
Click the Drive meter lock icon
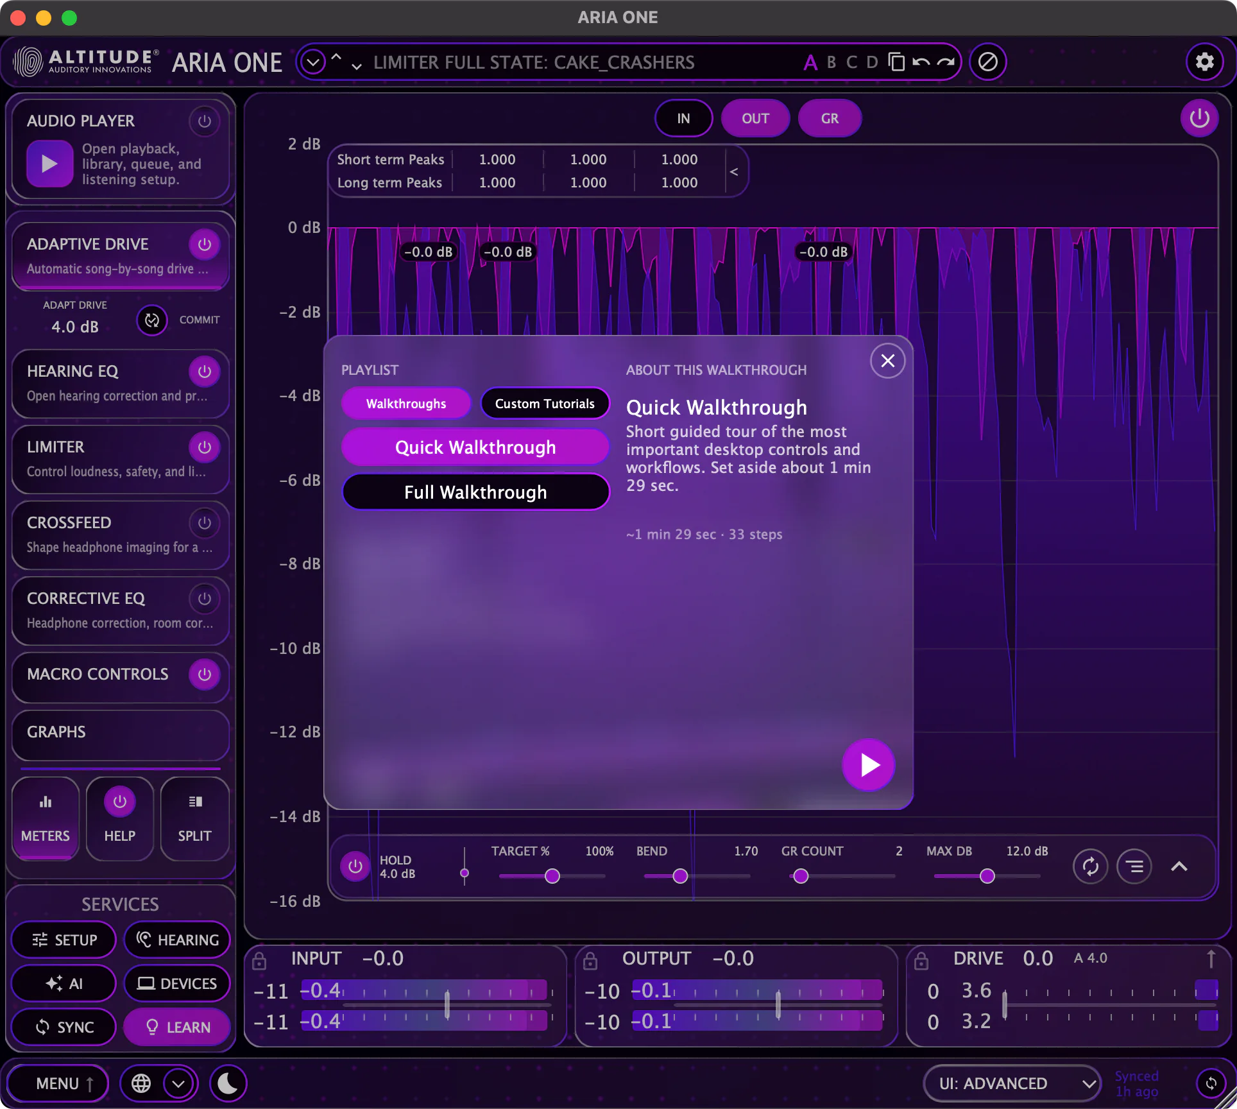(x=921, y=960)
